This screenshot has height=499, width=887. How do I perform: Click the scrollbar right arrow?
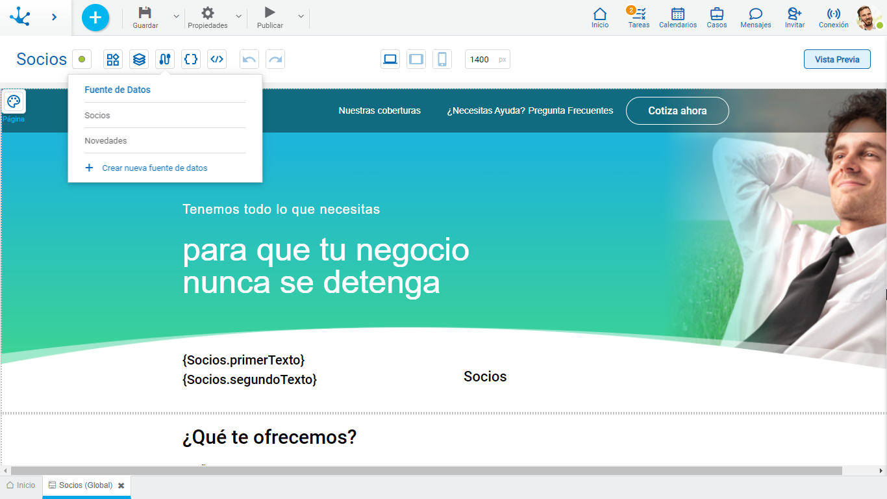[881, 470]
